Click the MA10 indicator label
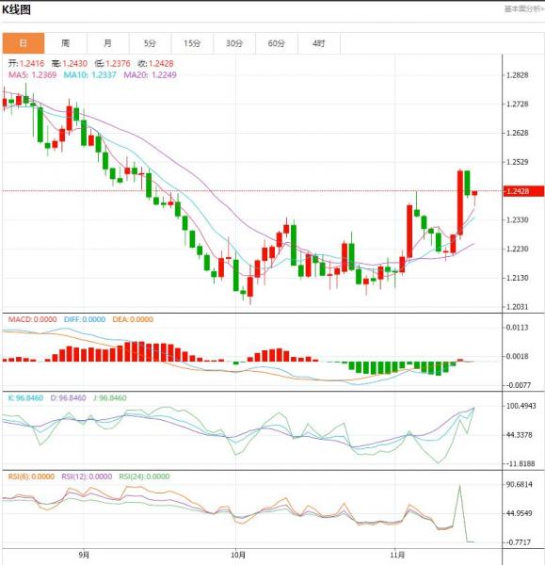This screenshot has width=545, height=565. pyautogui.click(x=89, y=75)
